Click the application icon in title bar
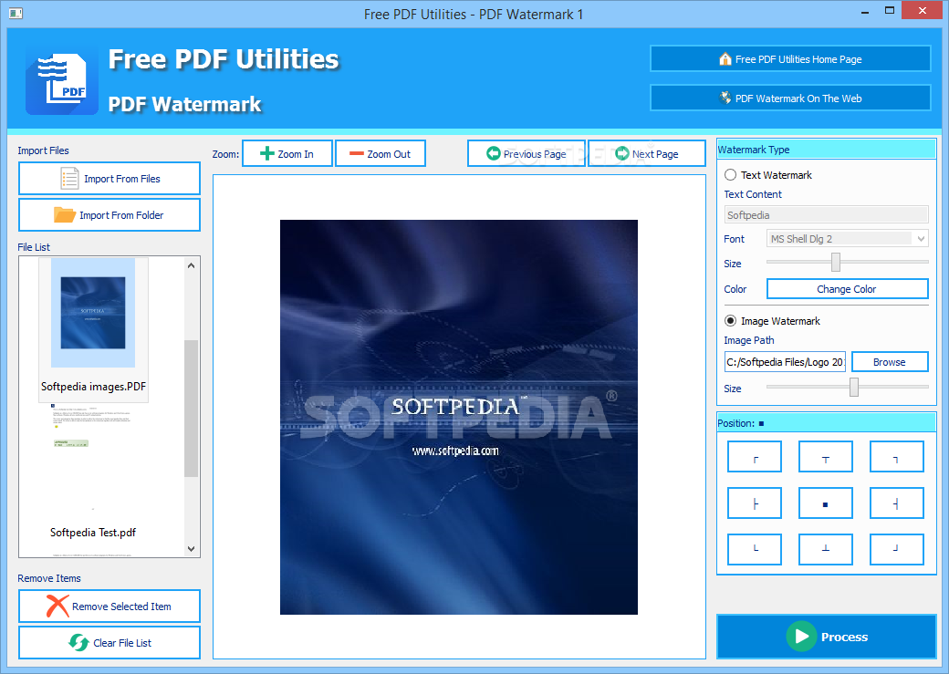Screen dimensions: 949x674 click(x=16, y=14)
